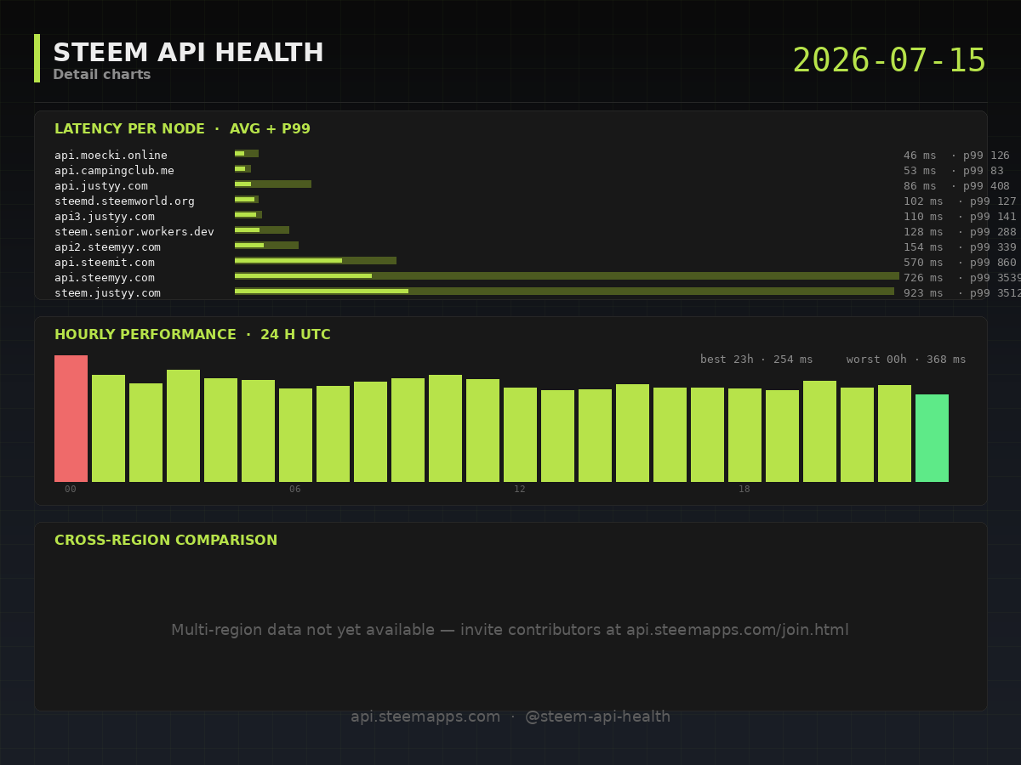This screenshot has width=1021, height=765.
Task: Click the latency bar for api3.justyy.com
Action: (248, 215)
